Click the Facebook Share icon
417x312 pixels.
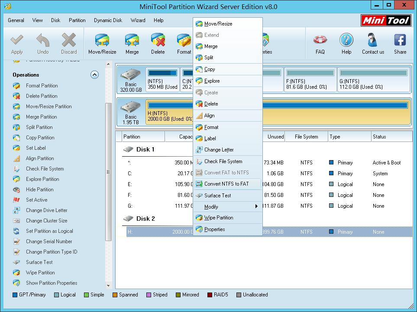click(400, 40)
